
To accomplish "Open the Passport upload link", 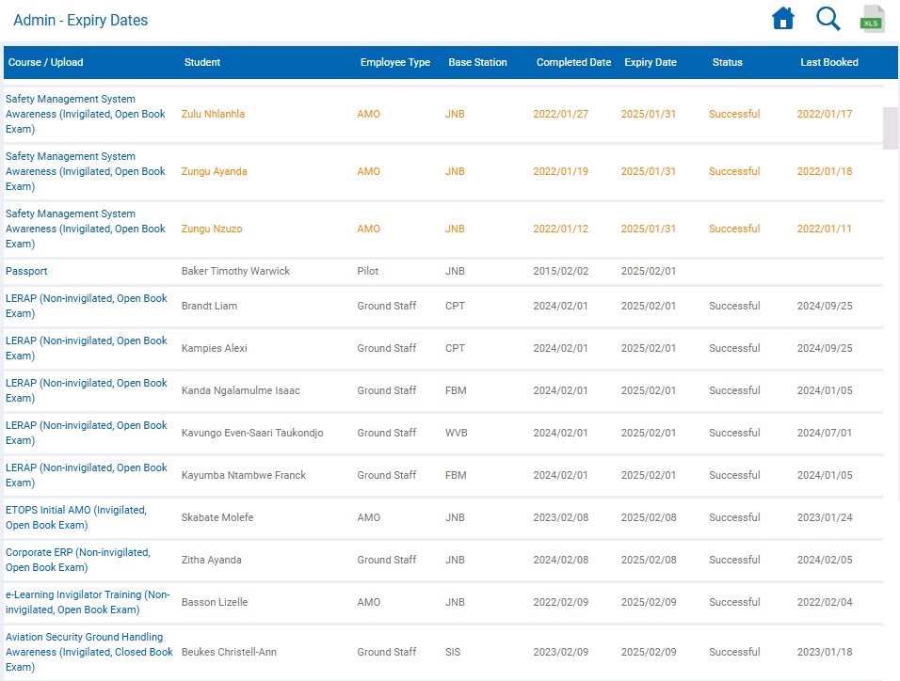I will click(x=26, y=272).
